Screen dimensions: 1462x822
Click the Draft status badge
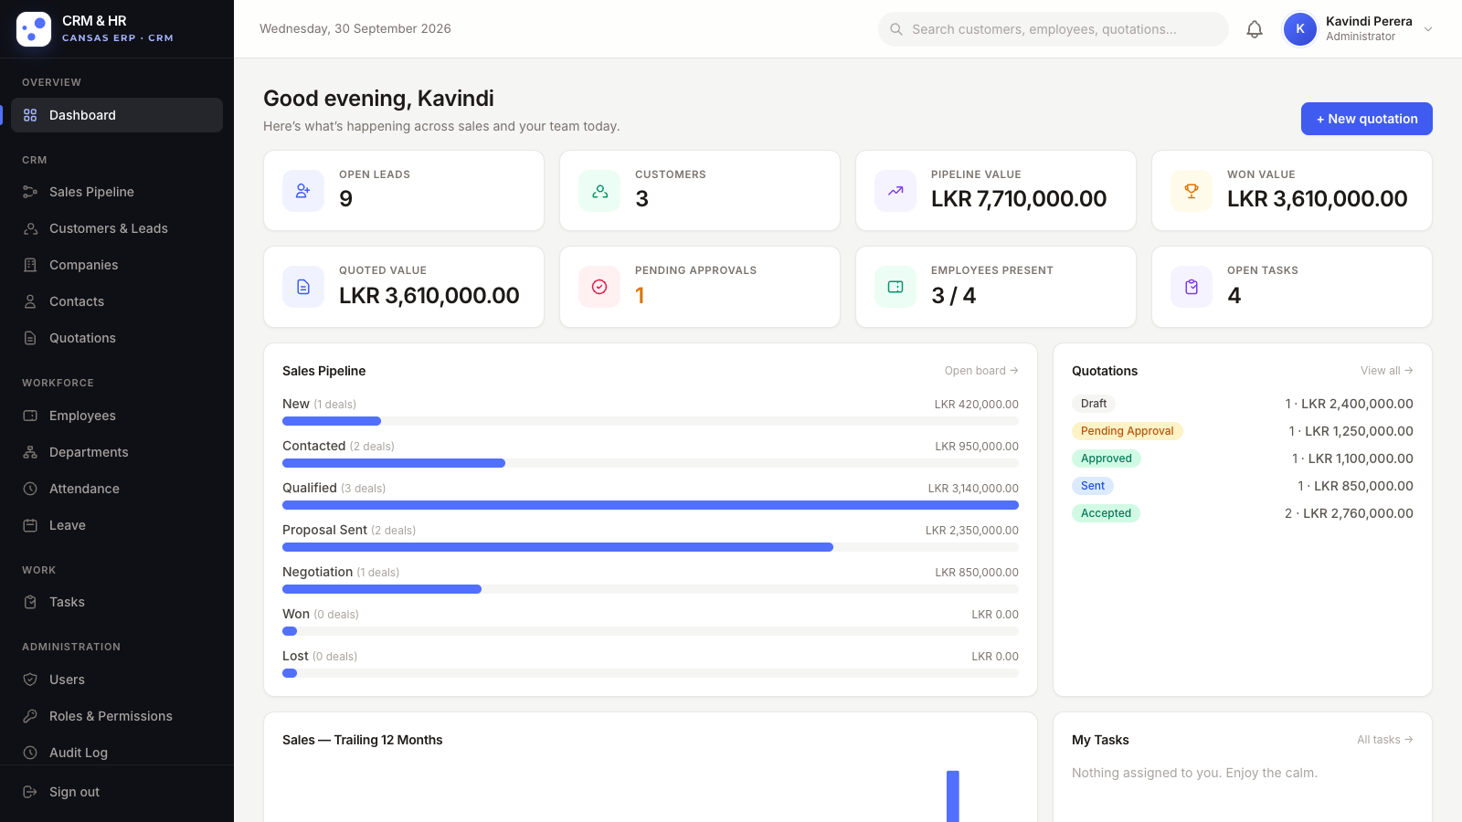[x=1094, y=404]
